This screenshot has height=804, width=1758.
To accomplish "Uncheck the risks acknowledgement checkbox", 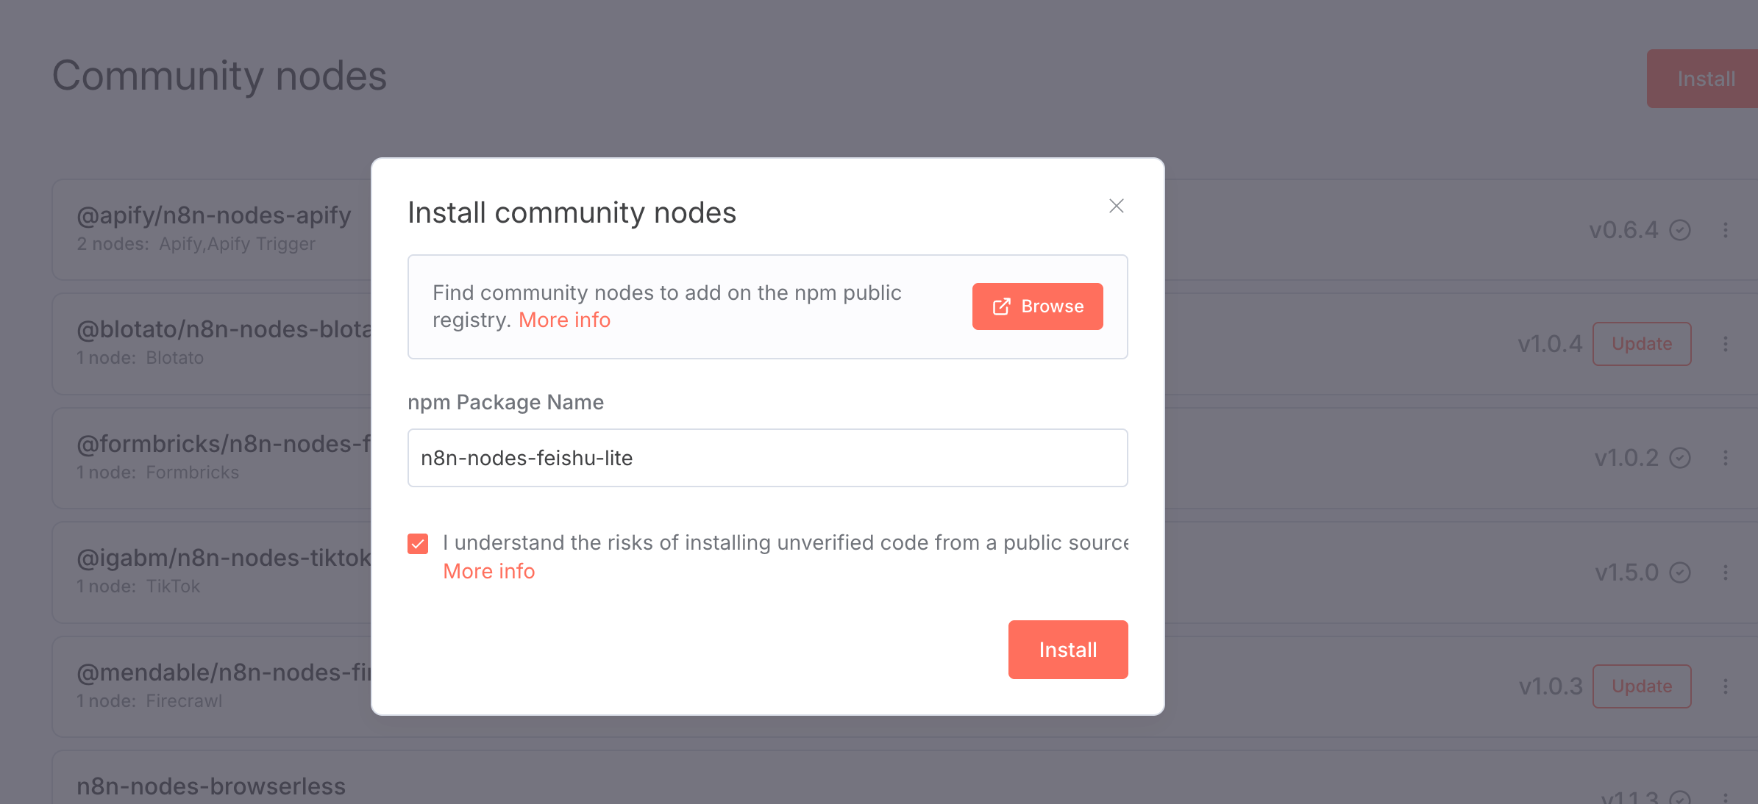I will (418, 544).
